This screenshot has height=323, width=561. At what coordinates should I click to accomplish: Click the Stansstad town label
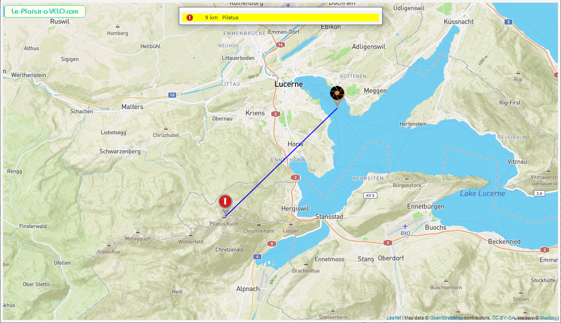click(329, 217)
